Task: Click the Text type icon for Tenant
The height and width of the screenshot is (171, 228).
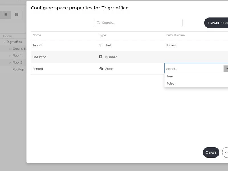Action: click(101, 45)
